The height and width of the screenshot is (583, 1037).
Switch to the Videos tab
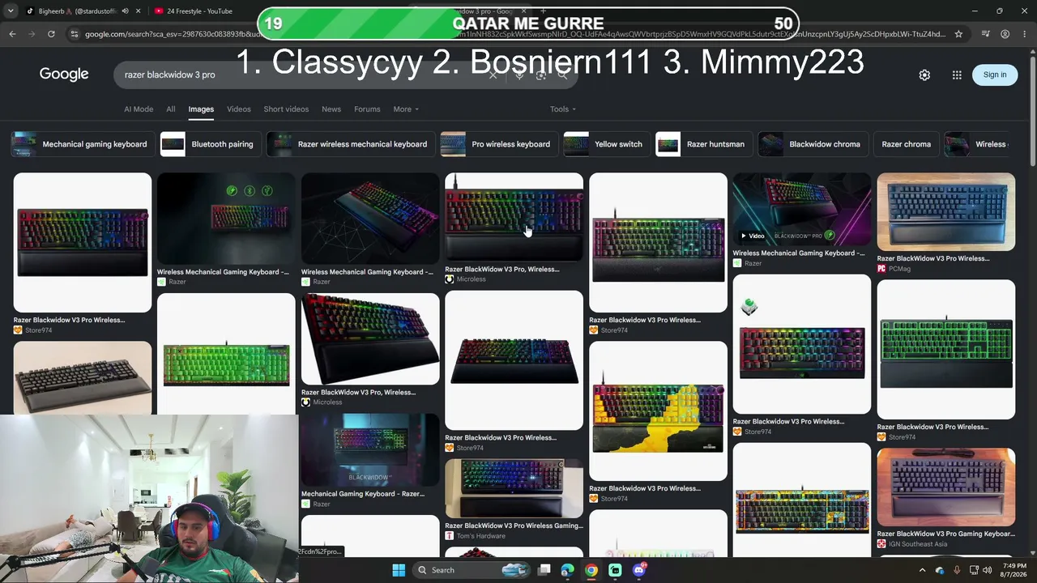pos(239,109)
